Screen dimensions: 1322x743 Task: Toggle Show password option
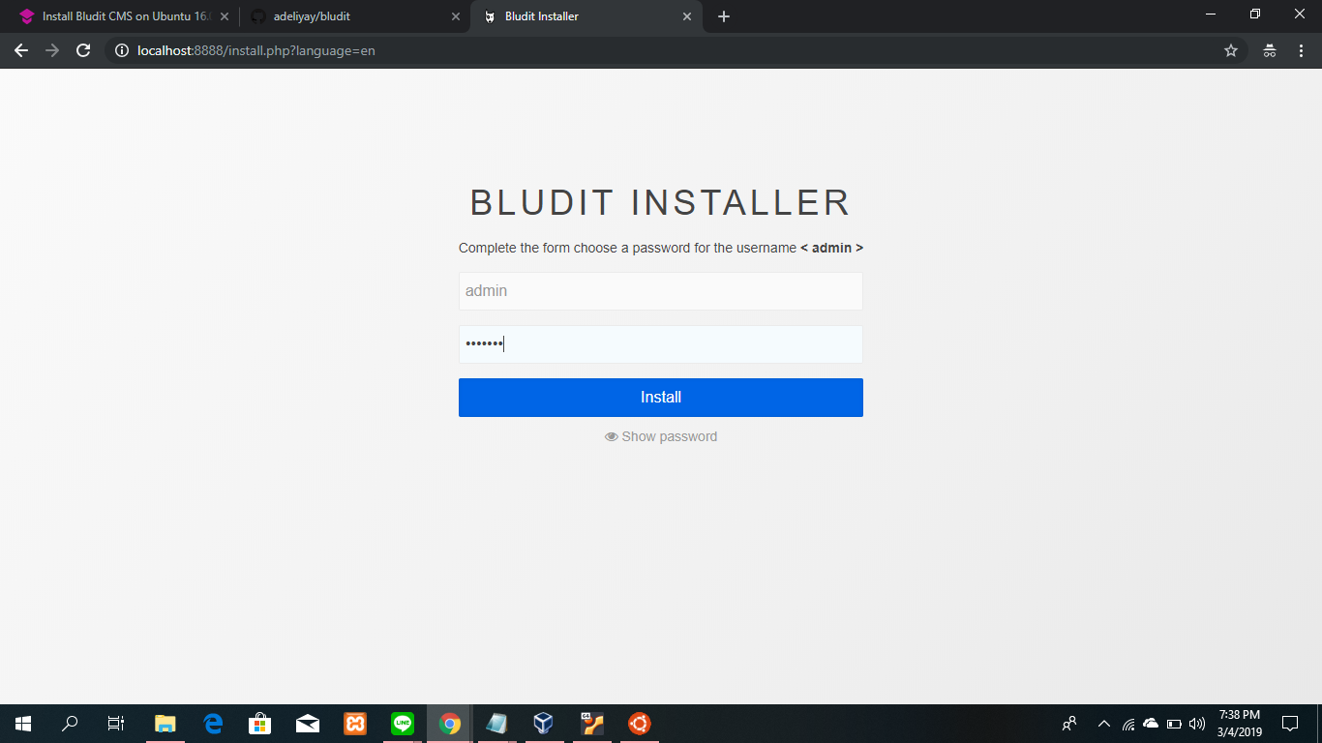click(x=661, y=436)
